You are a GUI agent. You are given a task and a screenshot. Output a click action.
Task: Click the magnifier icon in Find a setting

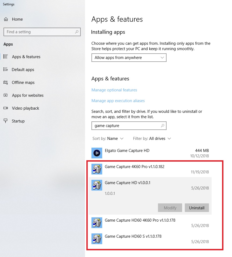coord(77,32)
